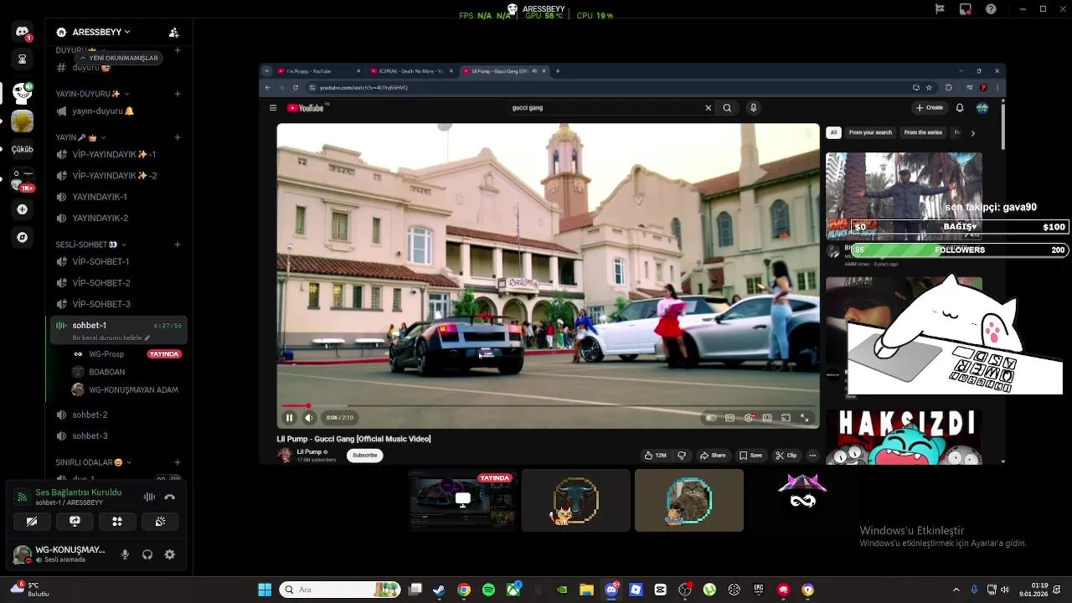Image resolution: width=1072 pixels, height=603 pixels.
Task: Pause the Gucci Gang video
Action: click(x=289, y=417)
